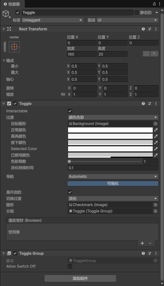Open Rect Transform help reference icon

tap(143, 29)
